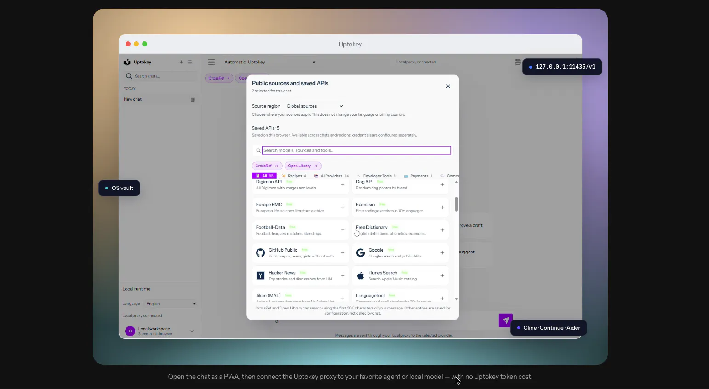Toggle the sidebar with the hamburger icon

click(x=212, y=62)
